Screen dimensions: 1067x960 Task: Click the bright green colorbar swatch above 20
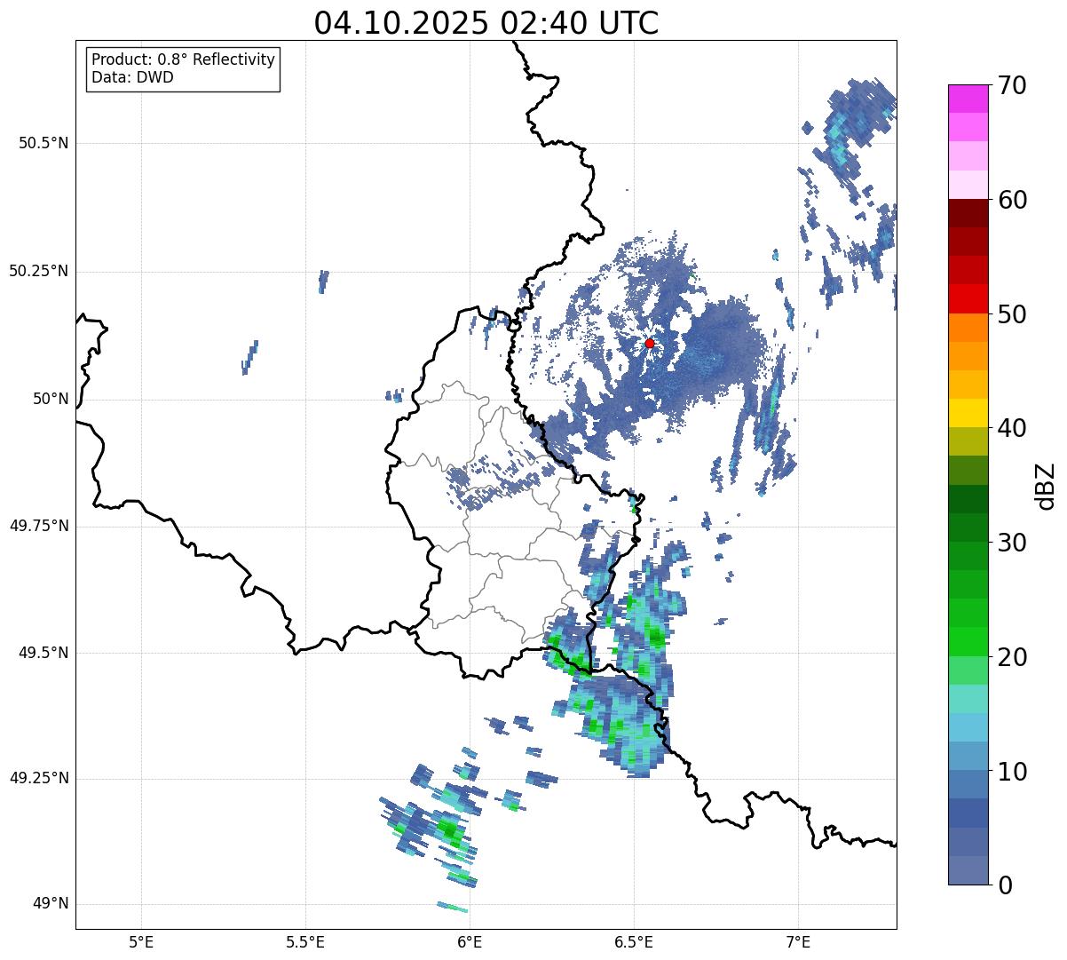(968, 641)
